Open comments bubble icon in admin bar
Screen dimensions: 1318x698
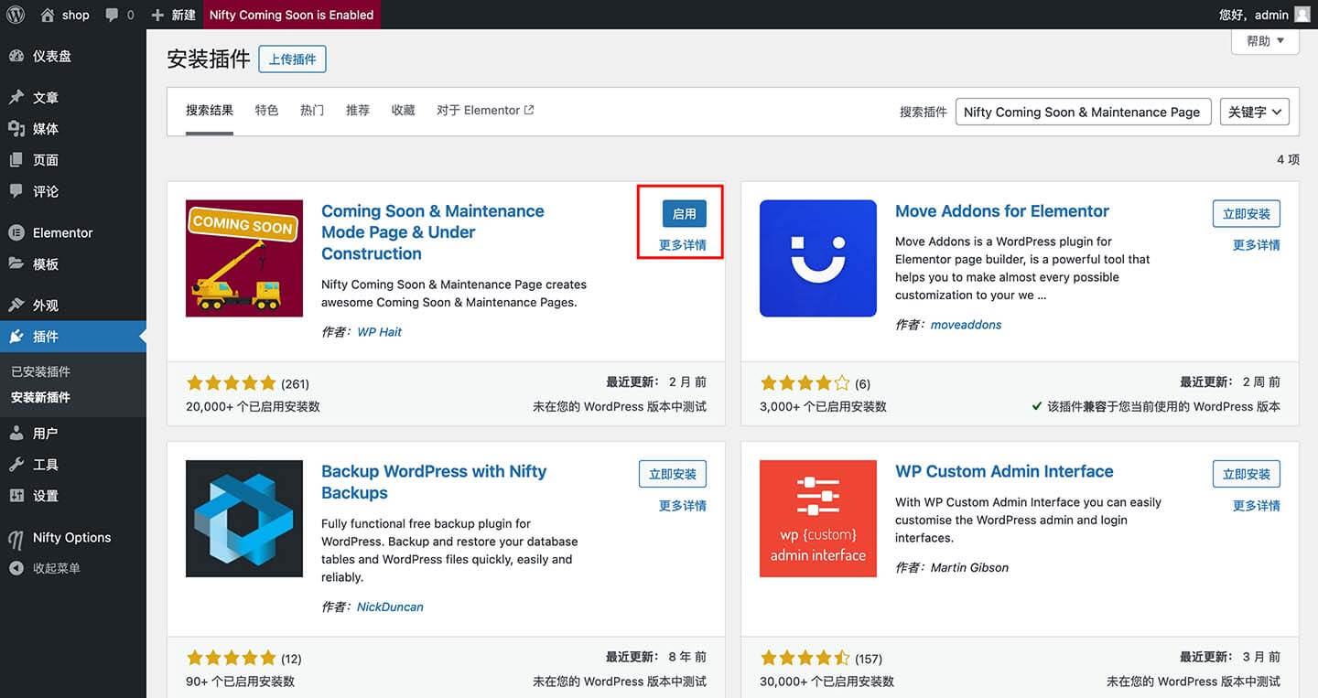click(112, 15)
